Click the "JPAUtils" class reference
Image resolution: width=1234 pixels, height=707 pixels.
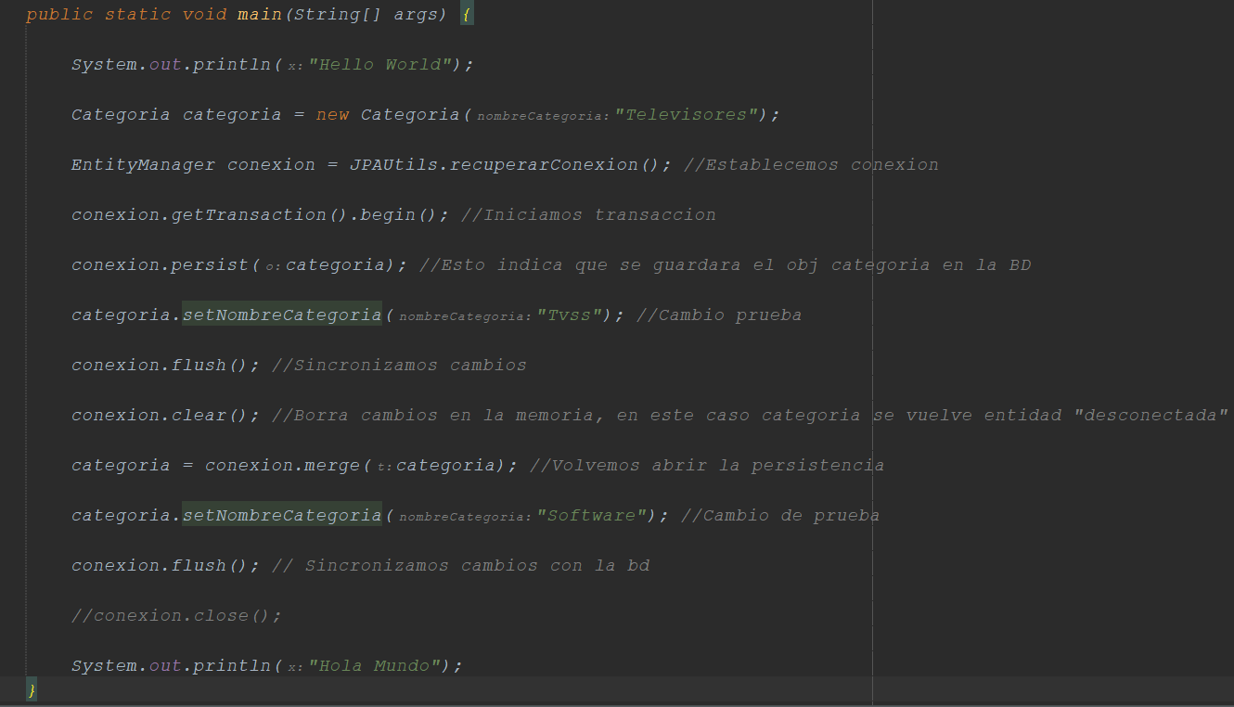(393, 165)
